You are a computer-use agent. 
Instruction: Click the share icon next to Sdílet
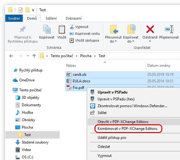click(x=92, y=113)
